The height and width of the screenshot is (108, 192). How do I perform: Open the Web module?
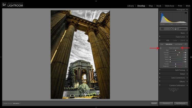point(188,6)
